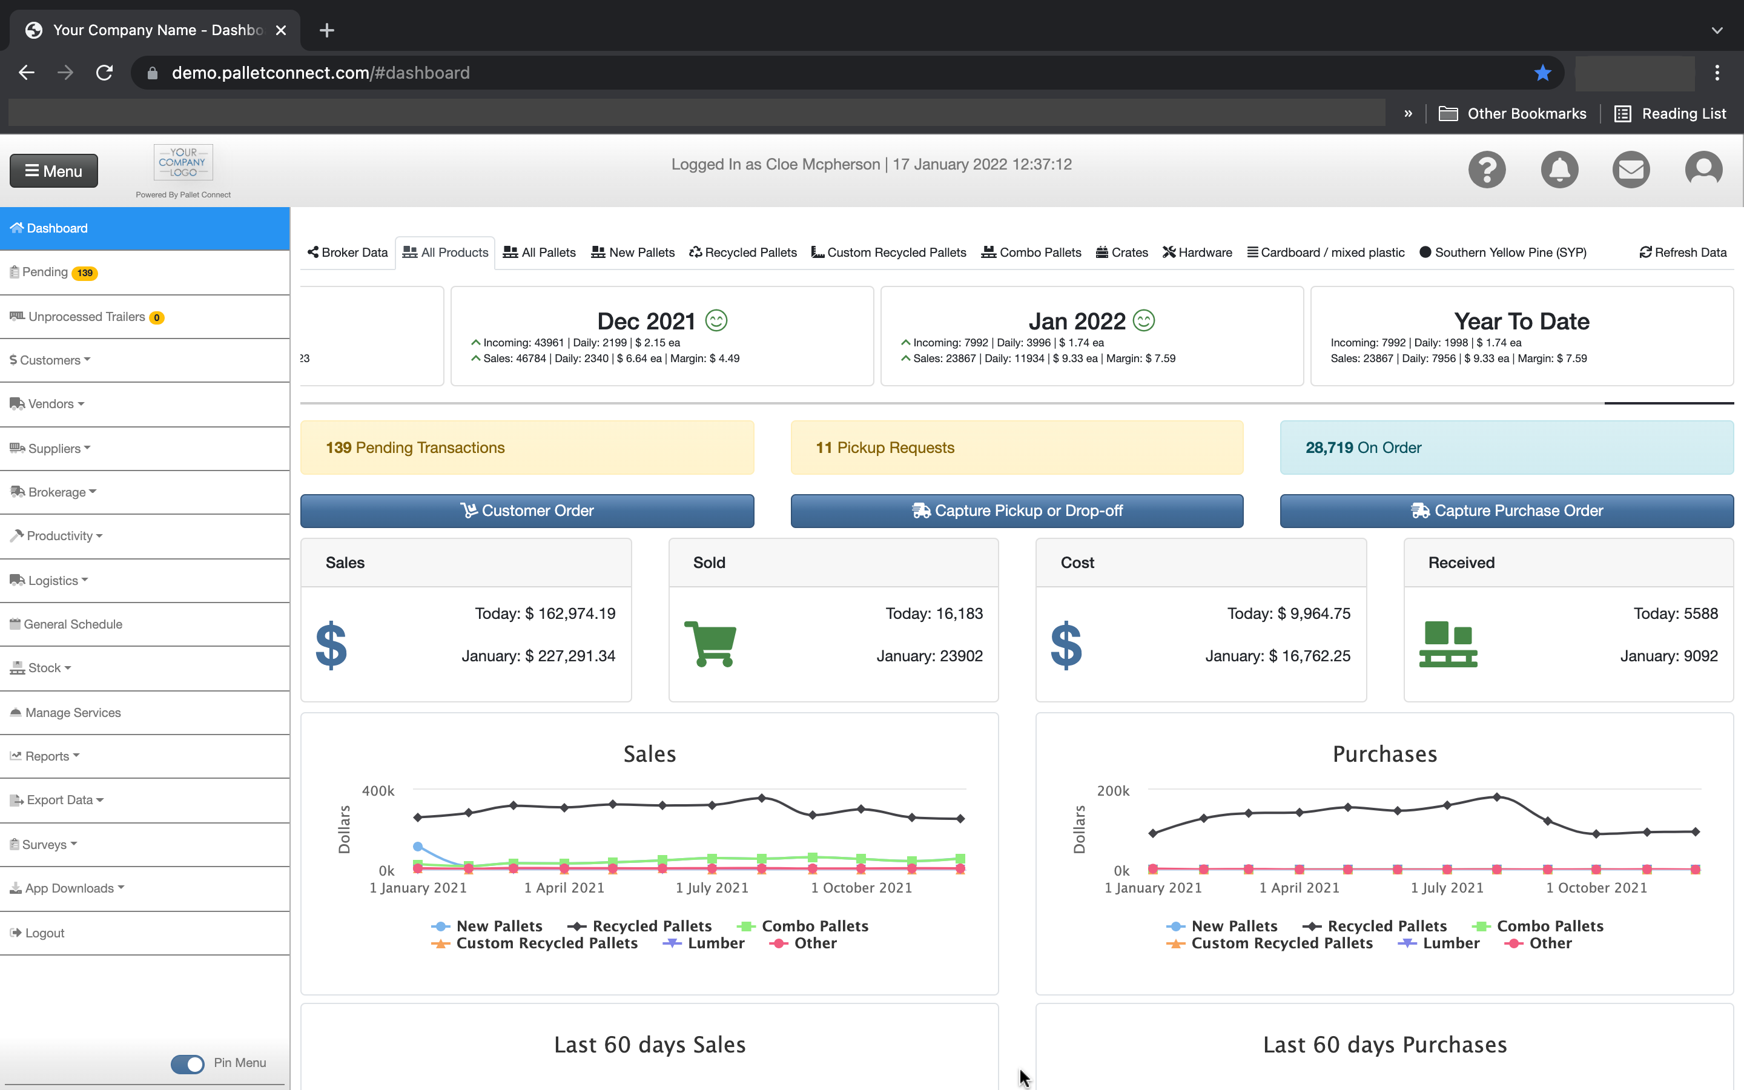Open messages envelope icon
This screenshot has width=1744, height=1090.
pyautogui.click(x=1631, y=170)
